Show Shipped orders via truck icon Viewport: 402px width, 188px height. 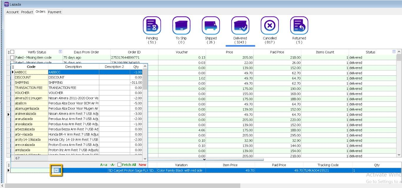tap(211, 26)
